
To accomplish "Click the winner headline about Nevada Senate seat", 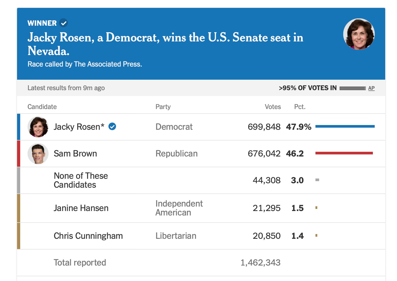I will [x=165, y=44].
